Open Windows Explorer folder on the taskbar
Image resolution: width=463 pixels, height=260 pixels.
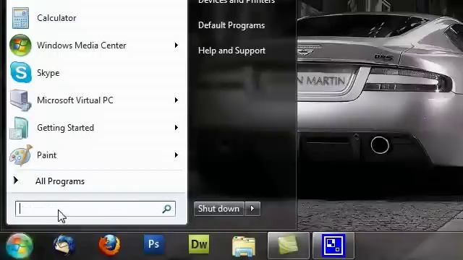244,246
